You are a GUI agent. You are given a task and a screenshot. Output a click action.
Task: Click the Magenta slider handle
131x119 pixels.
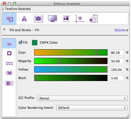tap(59, 61)
